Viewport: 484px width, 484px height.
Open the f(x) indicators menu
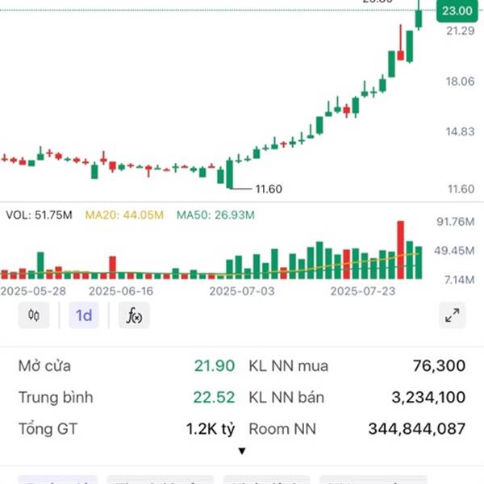click(134, 315)
